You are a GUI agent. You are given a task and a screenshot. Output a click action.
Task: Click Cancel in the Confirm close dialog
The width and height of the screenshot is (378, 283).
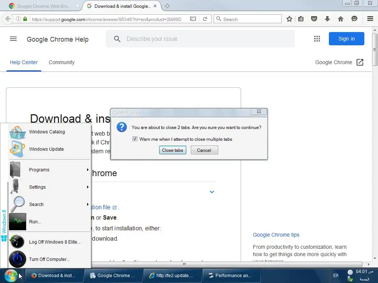(204, 150)
